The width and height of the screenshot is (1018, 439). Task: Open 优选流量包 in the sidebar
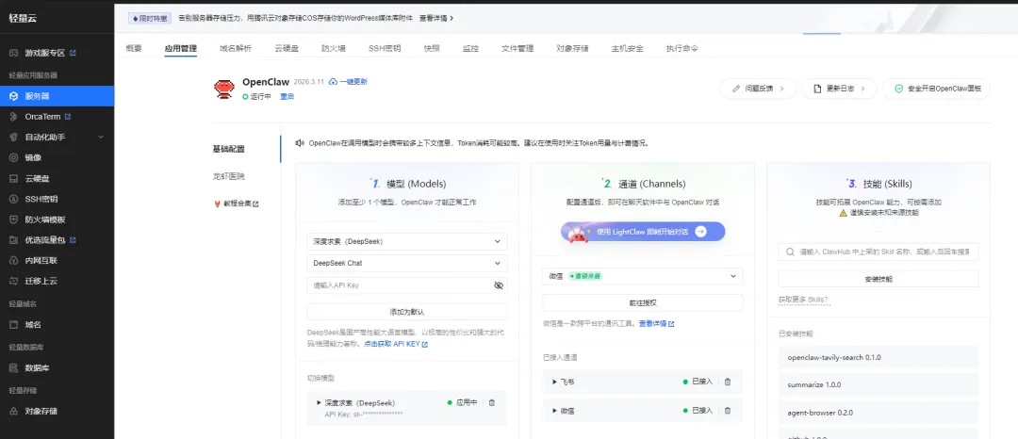(45, 240)
